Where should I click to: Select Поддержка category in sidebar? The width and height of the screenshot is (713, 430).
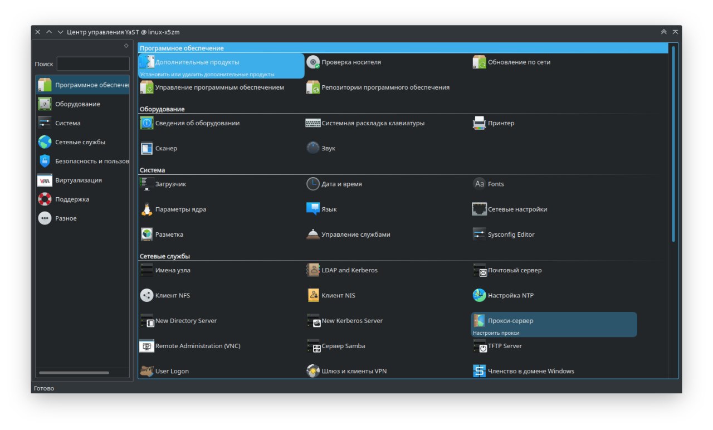pos(82,199)
